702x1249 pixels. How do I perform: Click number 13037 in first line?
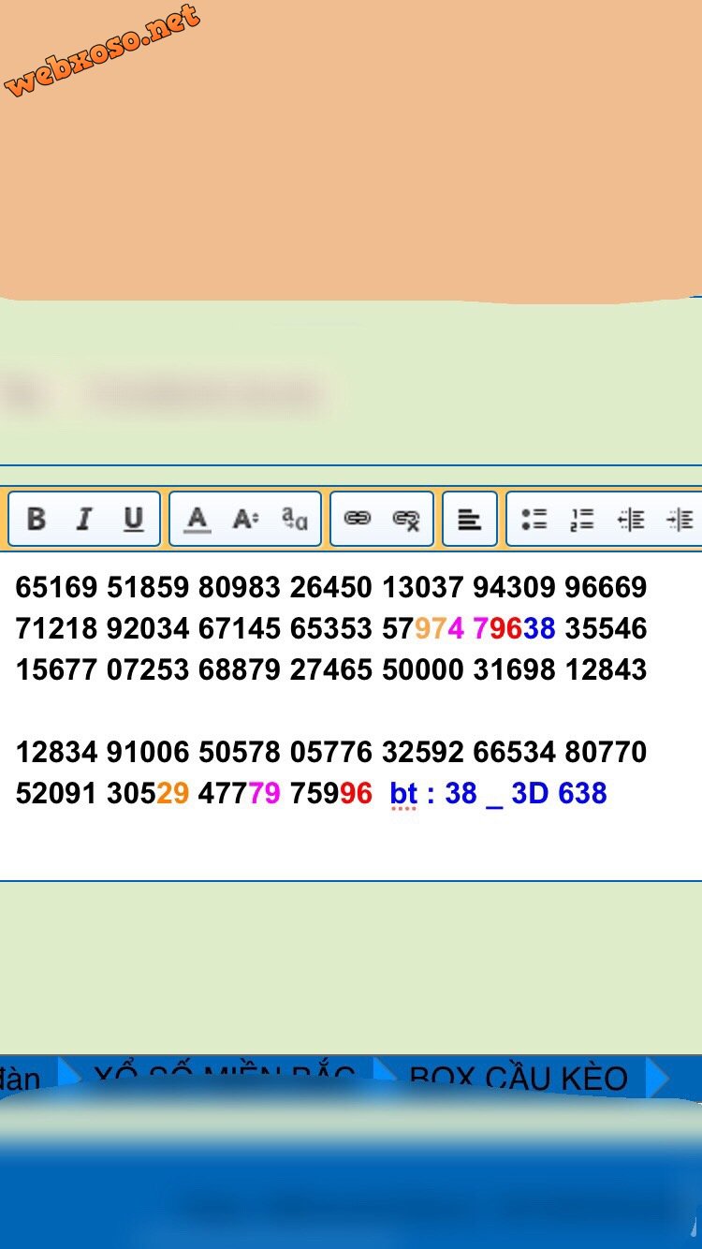coord(423,587)
